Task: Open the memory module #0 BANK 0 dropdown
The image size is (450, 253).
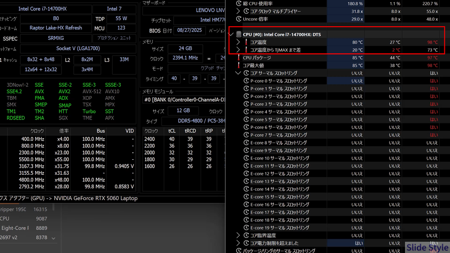Action: point(183,99)
